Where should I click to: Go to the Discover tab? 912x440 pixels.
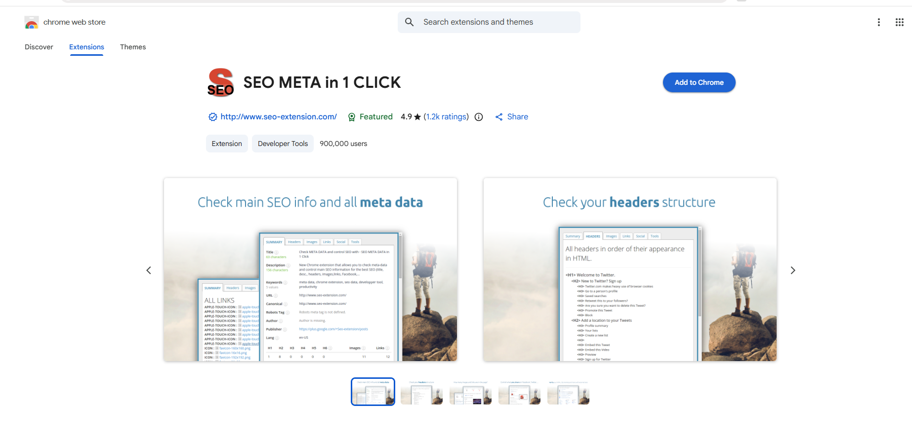(39, 47)
